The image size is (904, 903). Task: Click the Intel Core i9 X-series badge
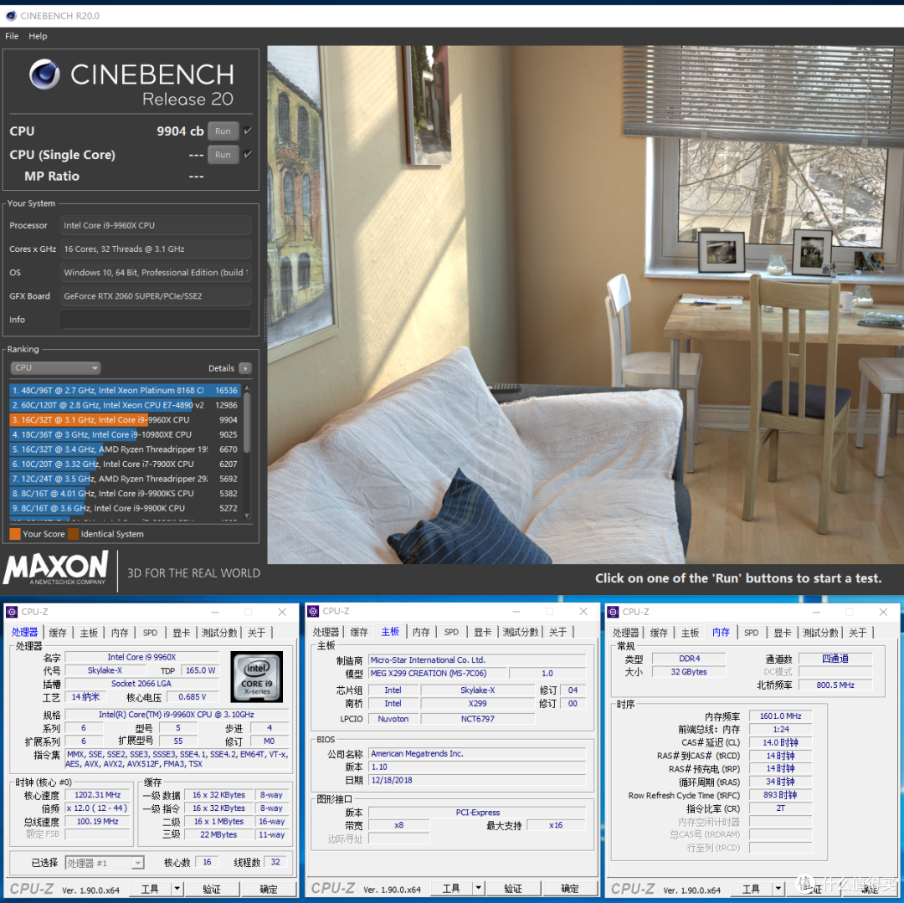click(x=257, y=676)
